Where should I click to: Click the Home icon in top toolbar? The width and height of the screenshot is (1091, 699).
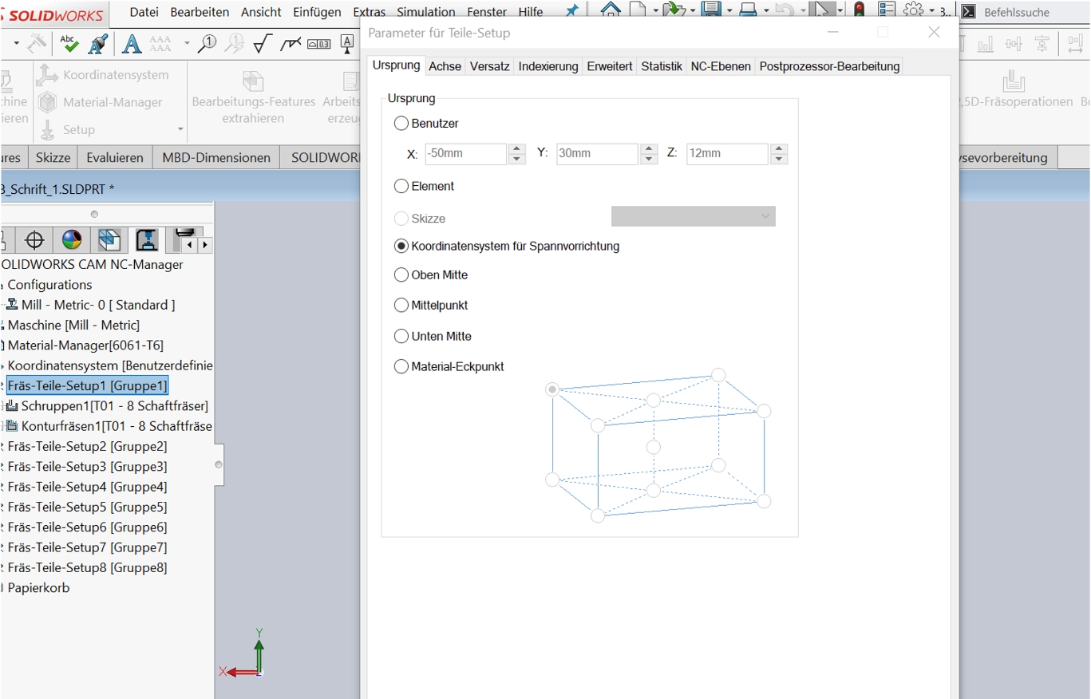(611, 11)
